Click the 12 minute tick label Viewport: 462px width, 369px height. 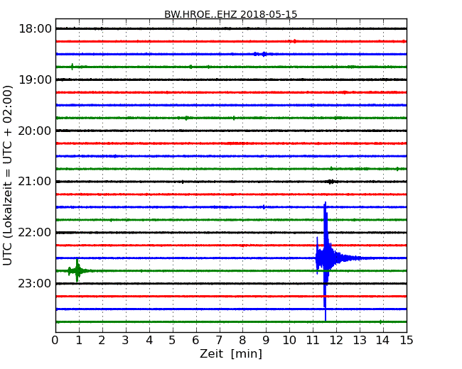336,341
